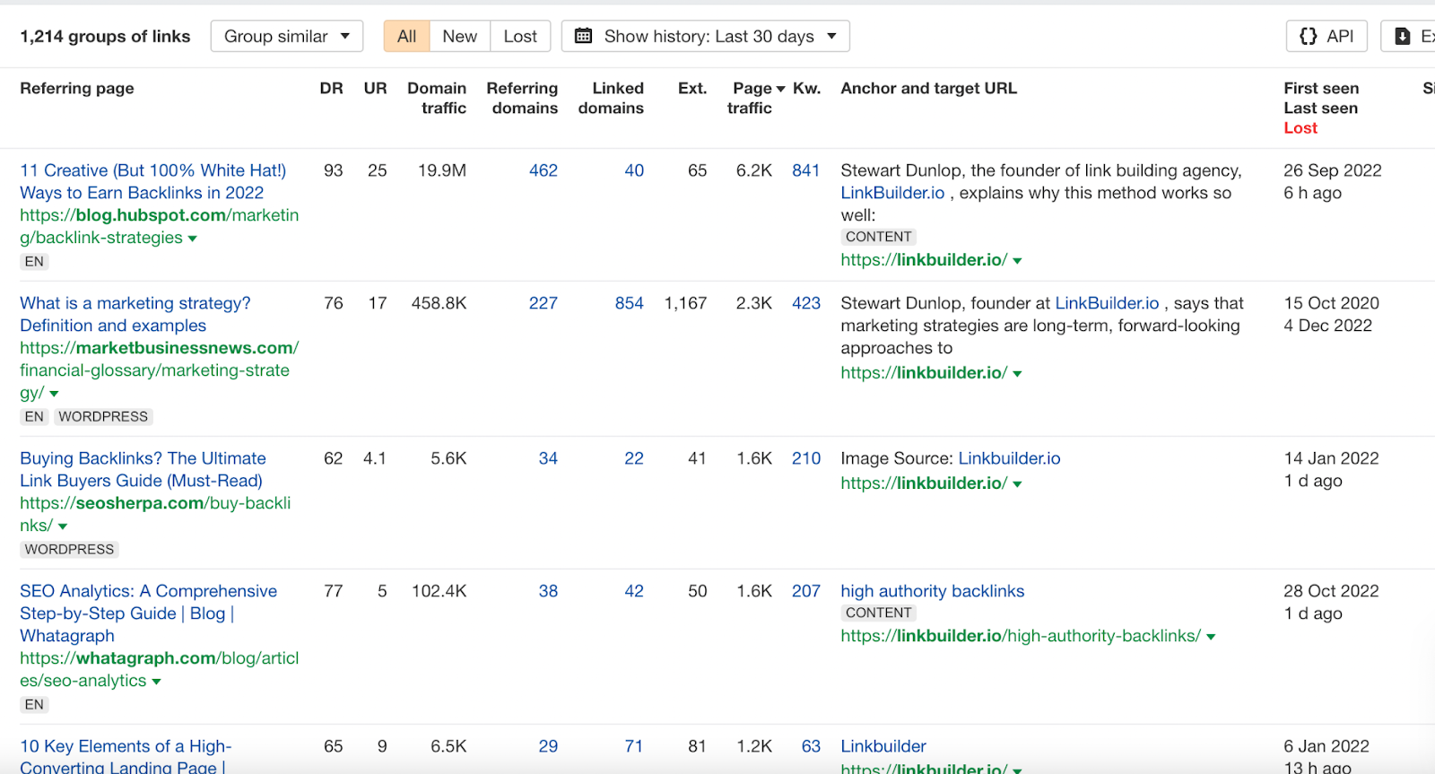Open the high authority backlinks anchor
This screenshot has width=1435, height=774.
933,591
